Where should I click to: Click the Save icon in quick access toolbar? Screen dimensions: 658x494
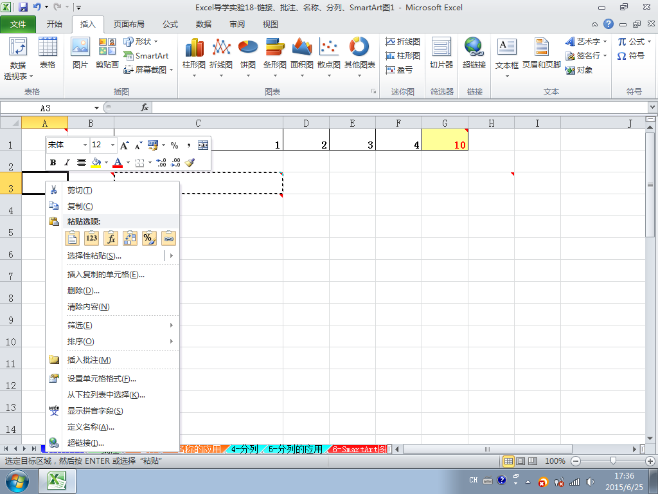(x=23, y=7)
